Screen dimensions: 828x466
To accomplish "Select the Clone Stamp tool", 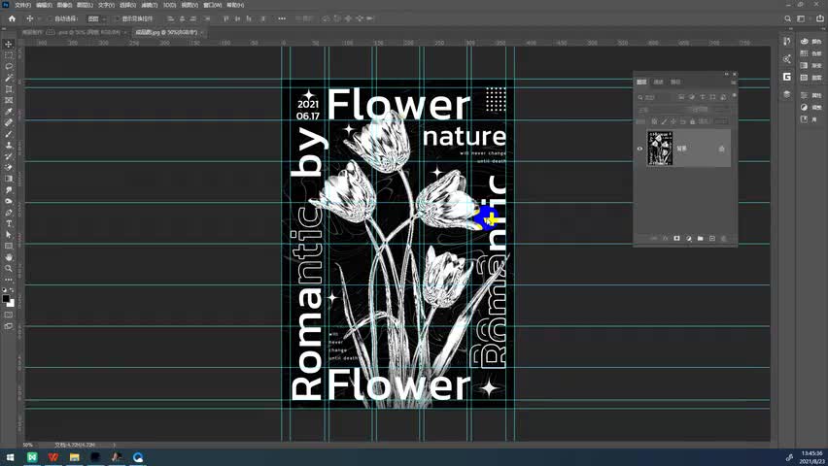I will [x=9, y=145].
